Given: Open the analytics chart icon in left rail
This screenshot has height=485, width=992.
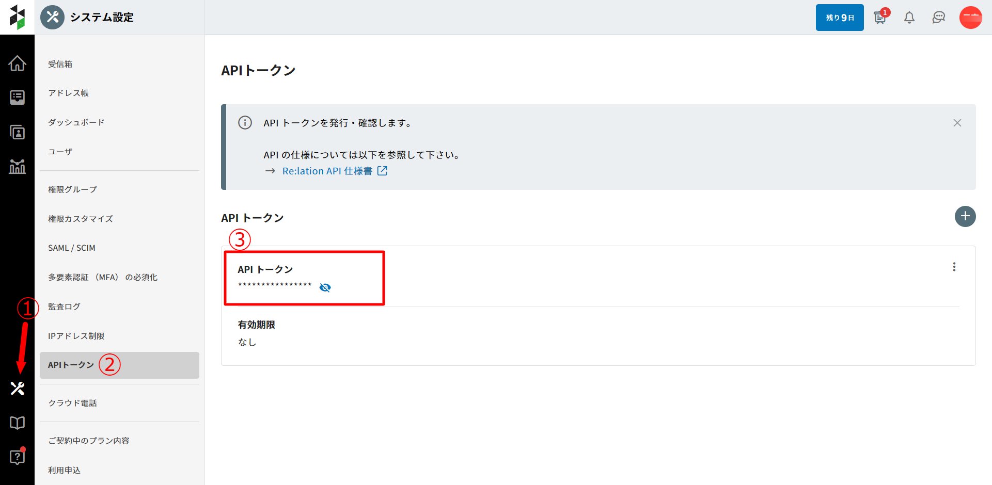Looking at the screenshot, I should click(x=17, y=166).
